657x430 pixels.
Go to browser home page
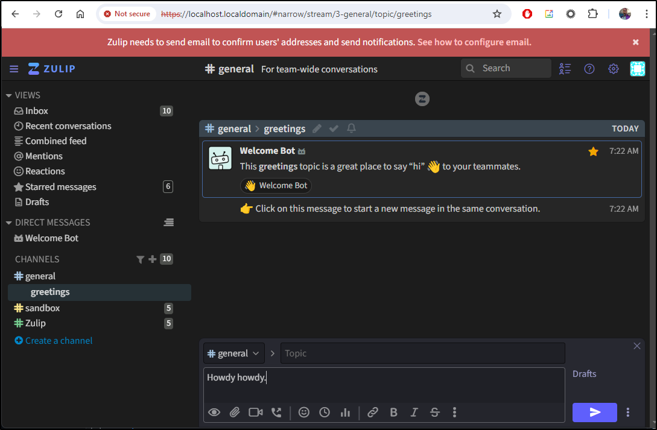pos(80,14)
